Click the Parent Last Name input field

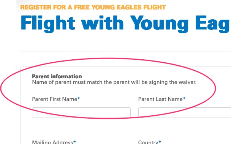(x=185, y=113)
